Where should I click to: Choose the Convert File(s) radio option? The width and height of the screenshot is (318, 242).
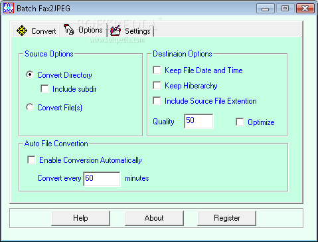[30, 107]
